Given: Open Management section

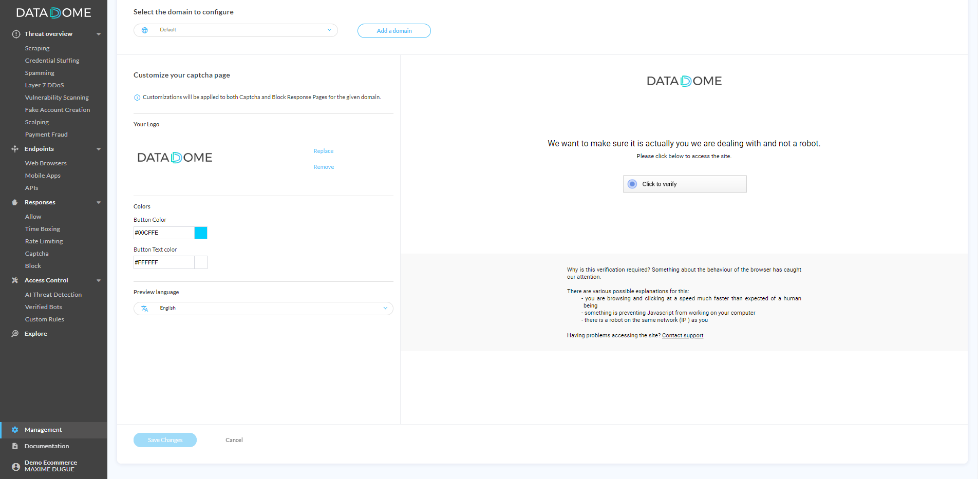Looking at the screenshot, I should point(43,430).
